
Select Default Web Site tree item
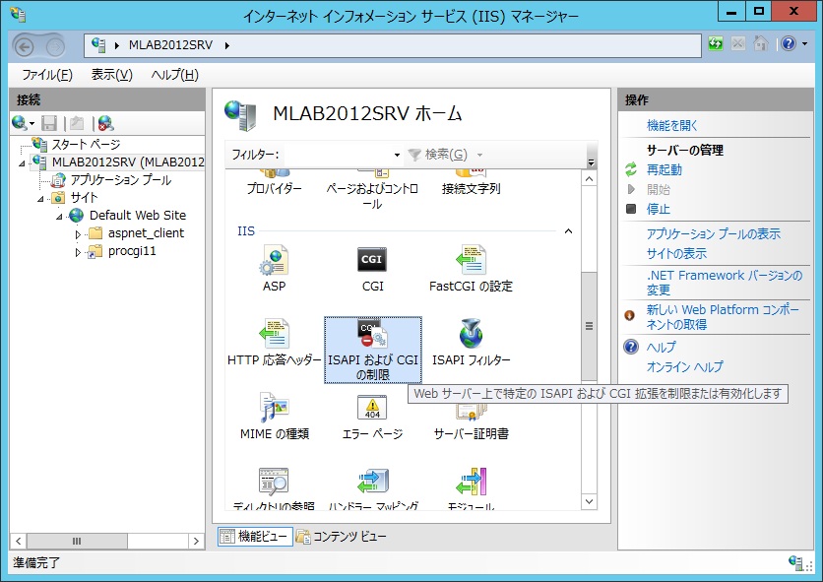coord(138,216)
